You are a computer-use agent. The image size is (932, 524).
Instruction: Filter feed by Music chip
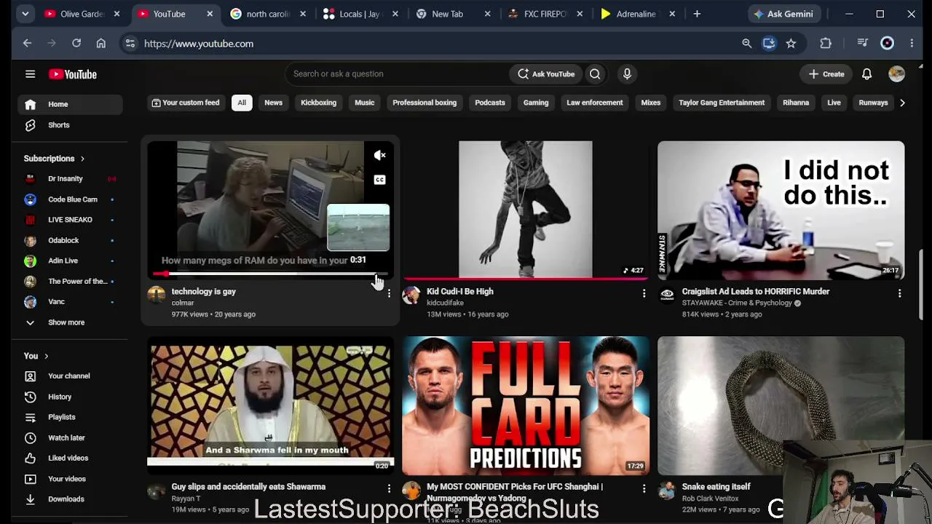click(x=365, y=103)
